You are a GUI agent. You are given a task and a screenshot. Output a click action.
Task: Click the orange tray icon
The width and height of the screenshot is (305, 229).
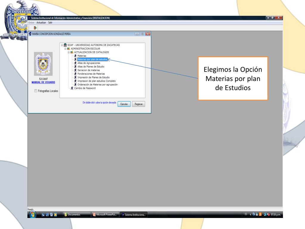pyautogui.click(x=260, y=214)
